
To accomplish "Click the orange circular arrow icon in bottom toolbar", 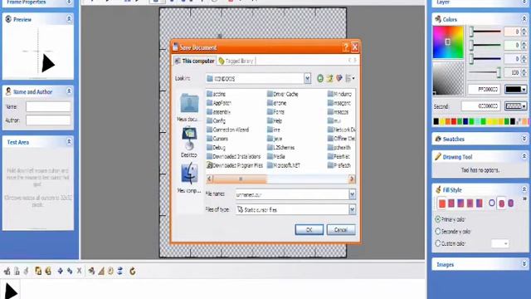I will tap(133, 271).
